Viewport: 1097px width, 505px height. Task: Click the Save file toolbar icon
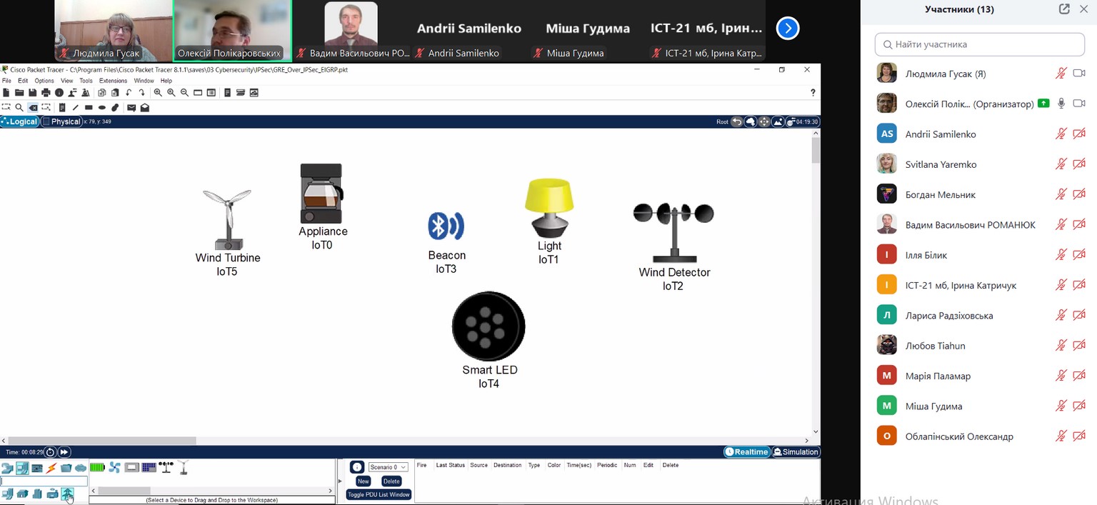(33, 93)
